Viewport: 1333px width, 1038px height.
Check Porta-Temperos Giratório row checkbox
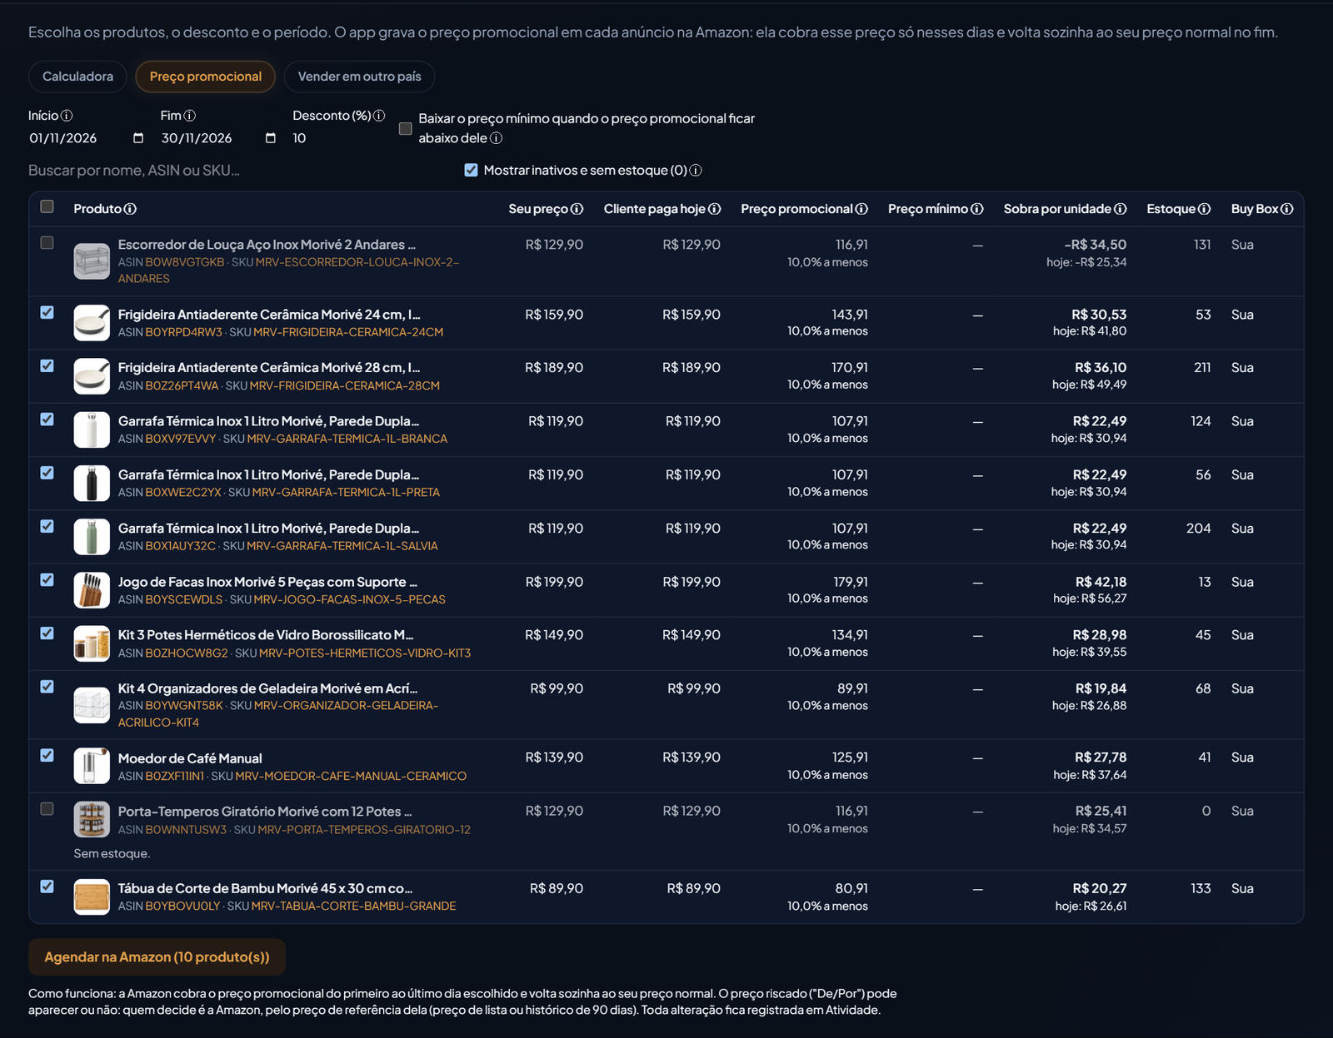[x=47, y=809]
